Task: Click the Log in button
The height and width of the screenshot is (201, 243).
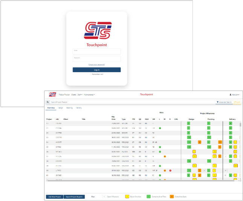Action: point(97,70)
